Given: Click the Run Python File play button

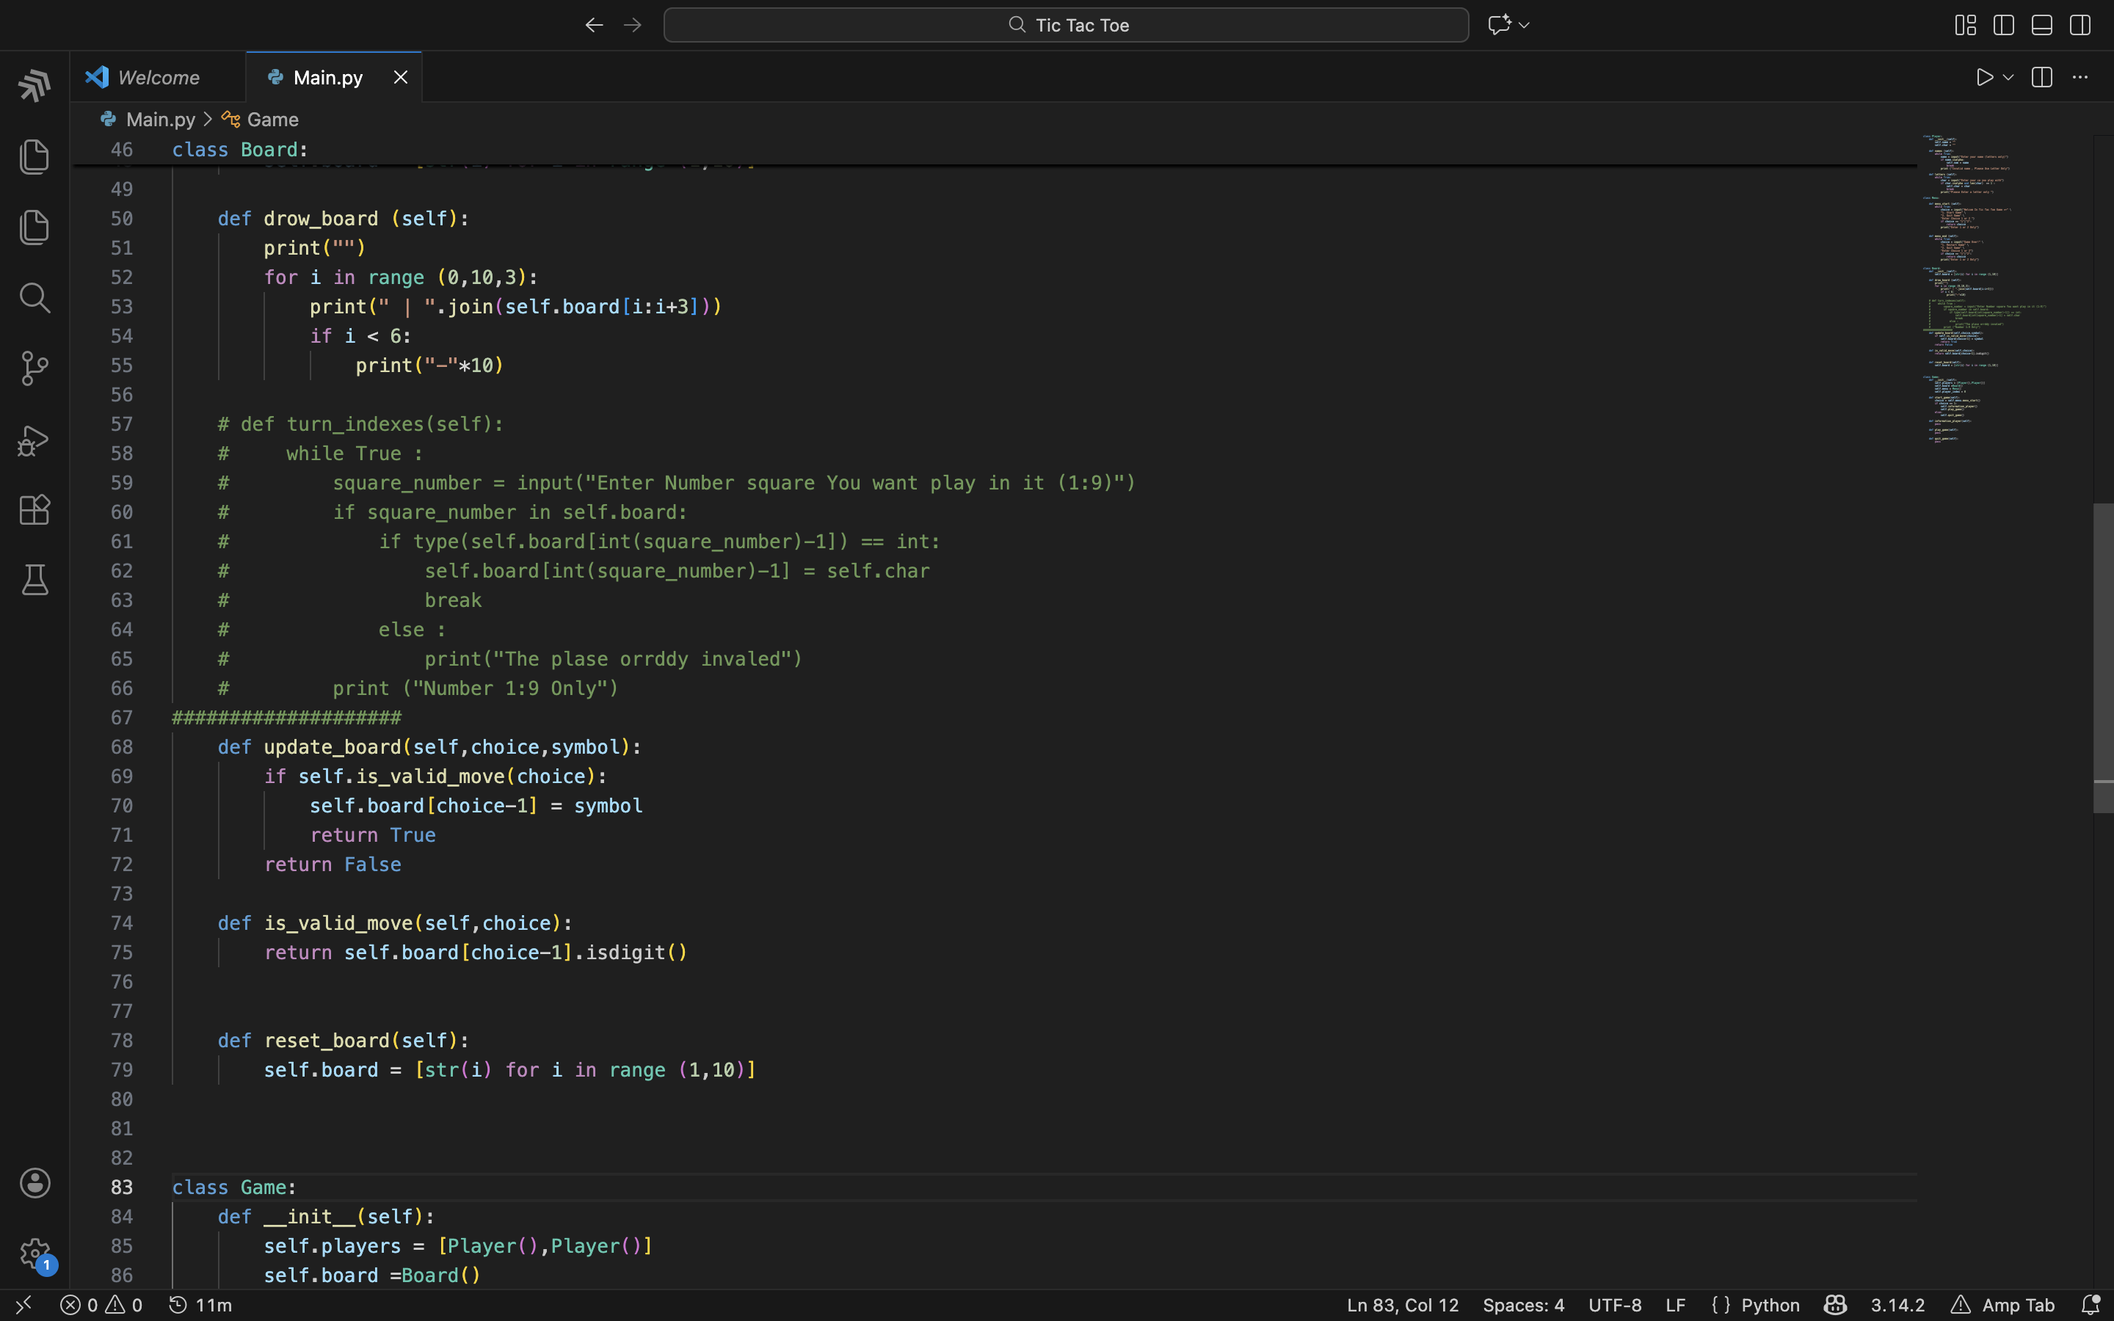Looking at the screenshot, I should pyautogui.click(x=1984, y=78).
